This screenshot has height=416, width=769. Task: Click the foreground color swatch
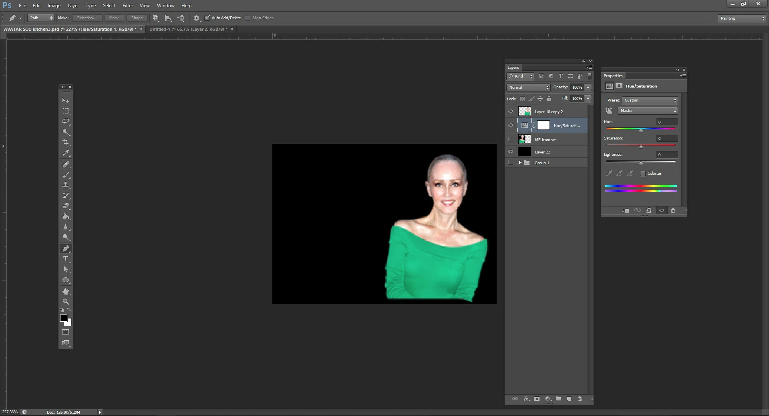tap(64, 318)
